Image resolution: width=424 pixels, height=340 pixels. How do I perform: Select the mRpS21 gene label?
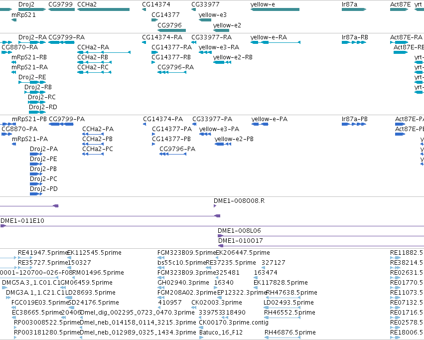pyautogui.click(x=23, y=15)
